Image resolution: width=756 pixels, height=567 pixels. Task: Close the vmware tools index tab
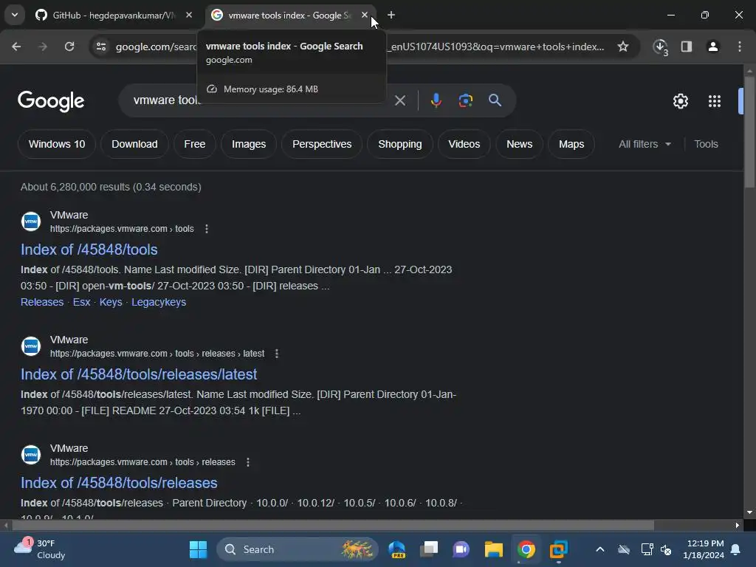click(365, 15)
